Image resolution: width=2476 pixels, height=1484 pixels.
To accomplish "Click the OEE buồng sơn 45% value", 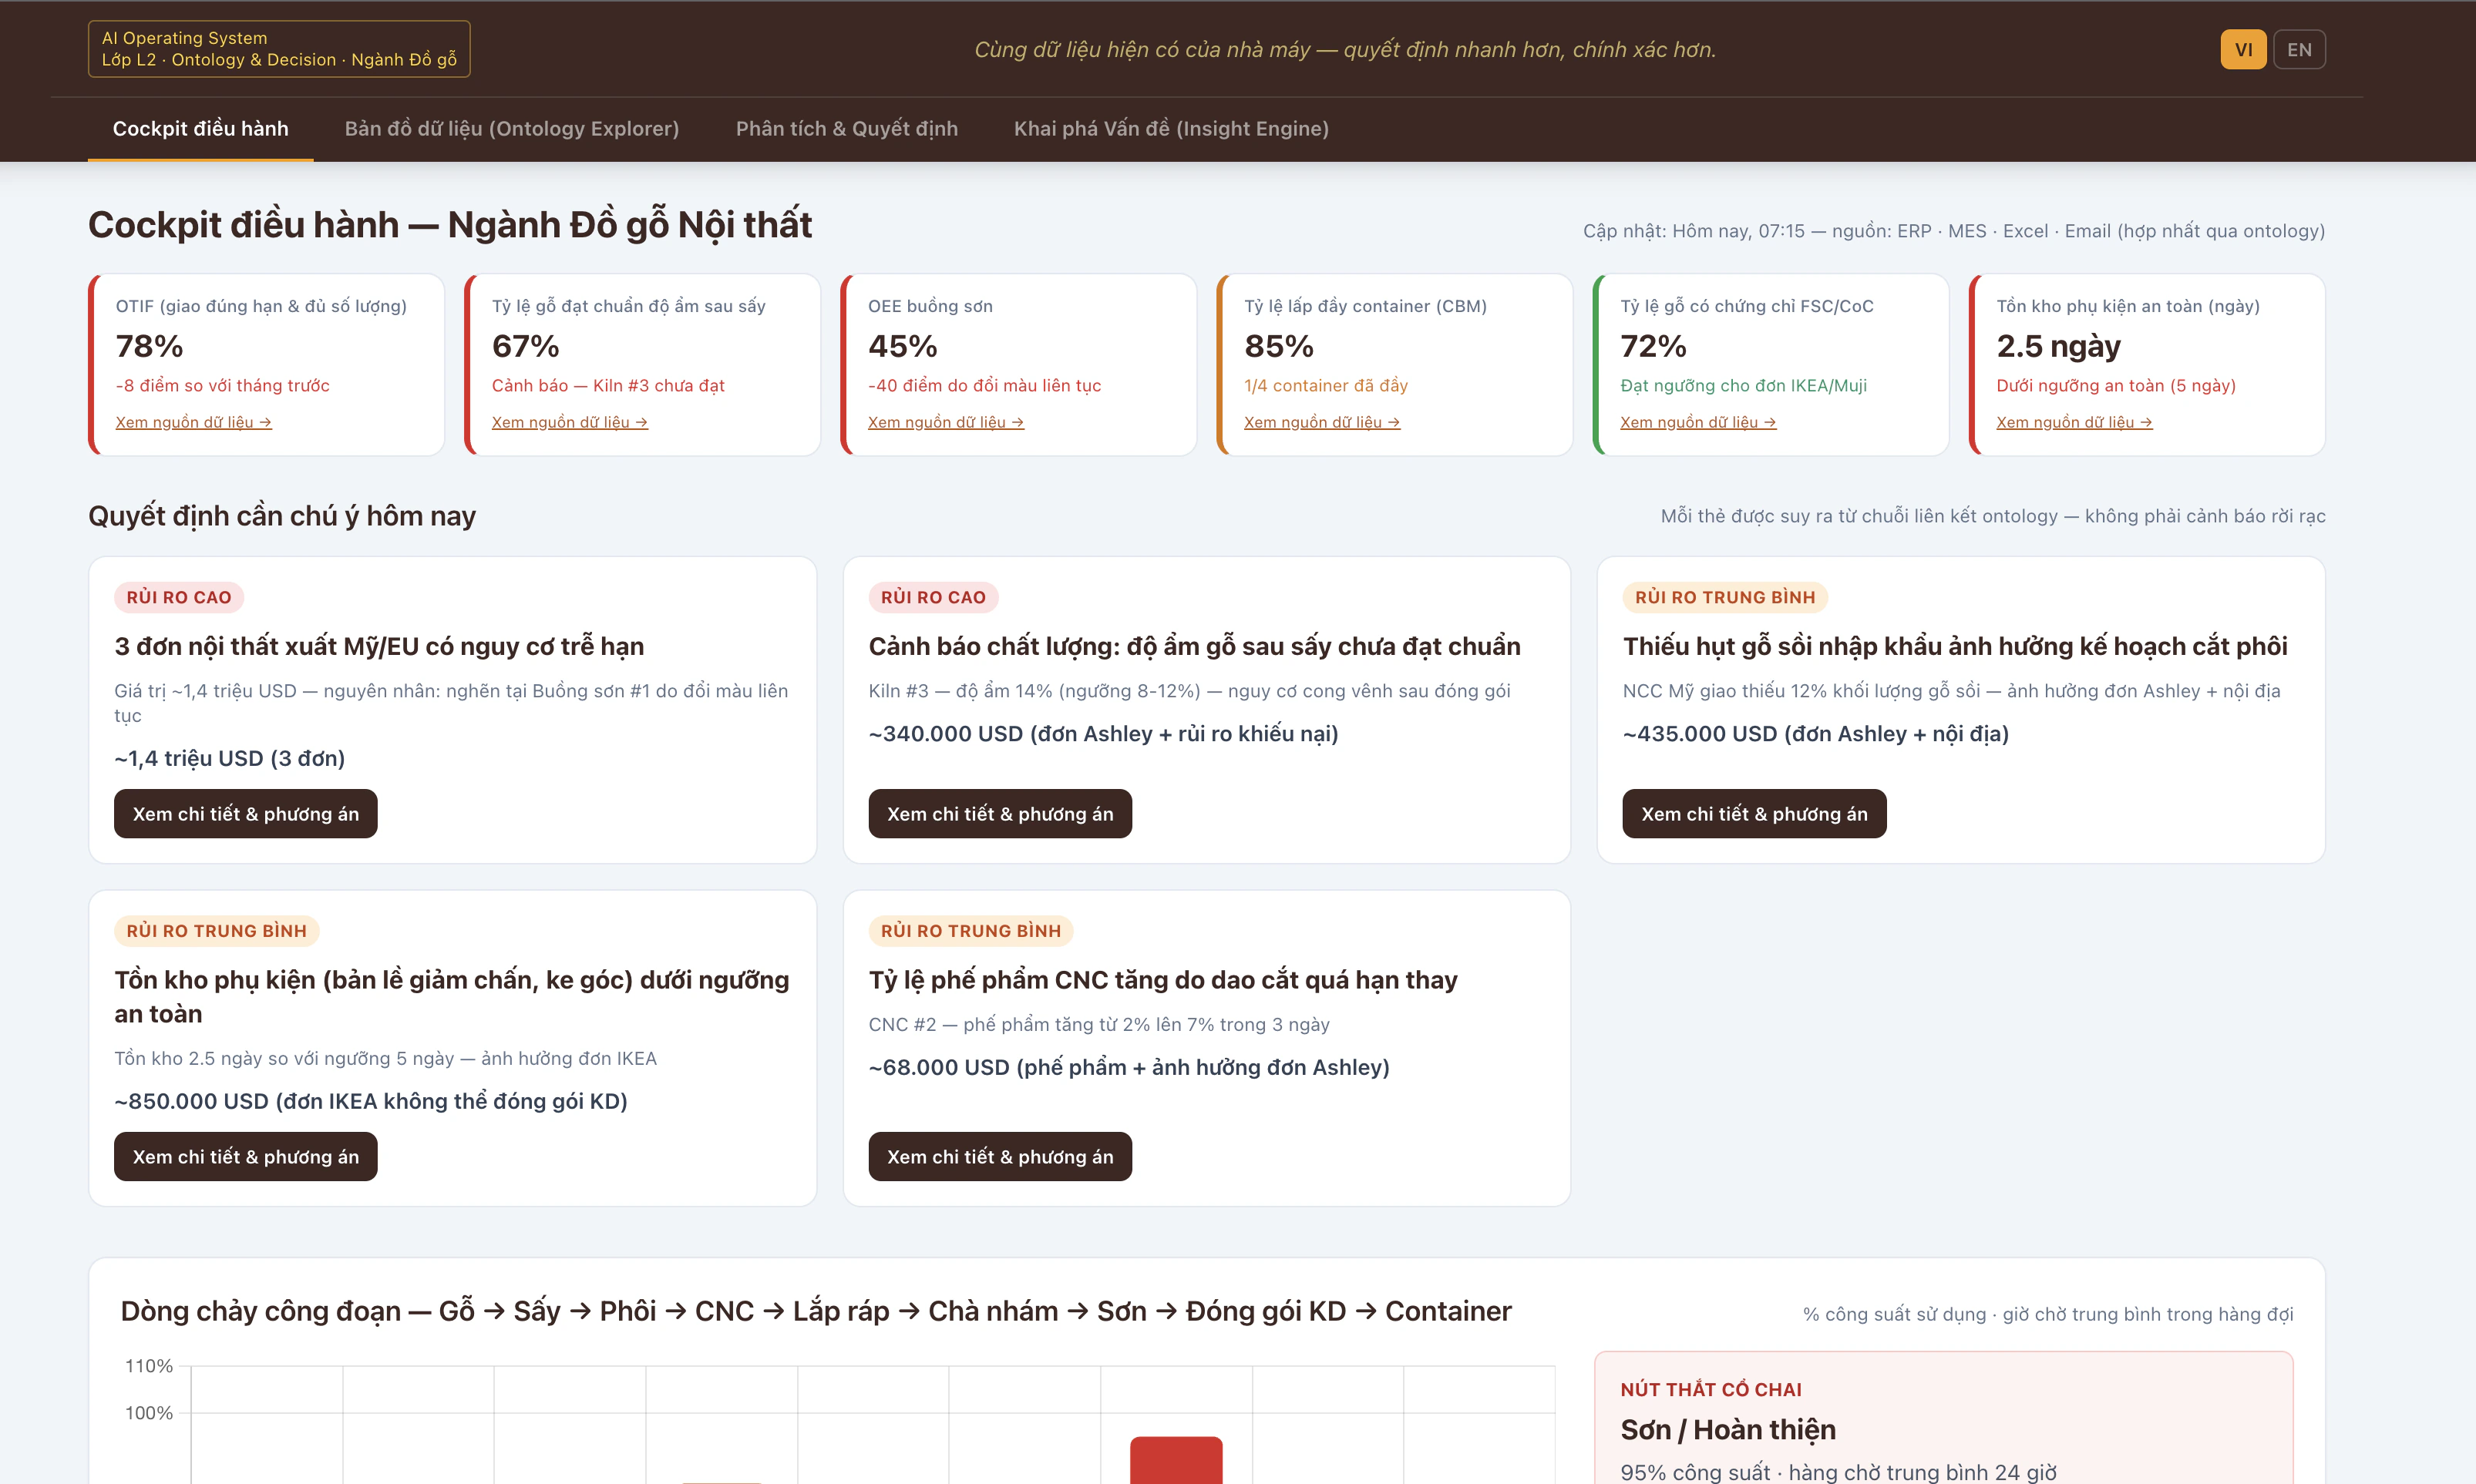I will (x=903, y=346).
